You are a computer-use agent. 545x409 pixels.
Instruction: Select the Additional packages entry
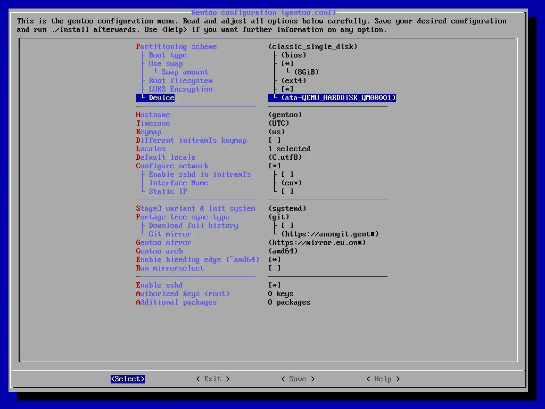click(176, 302)
